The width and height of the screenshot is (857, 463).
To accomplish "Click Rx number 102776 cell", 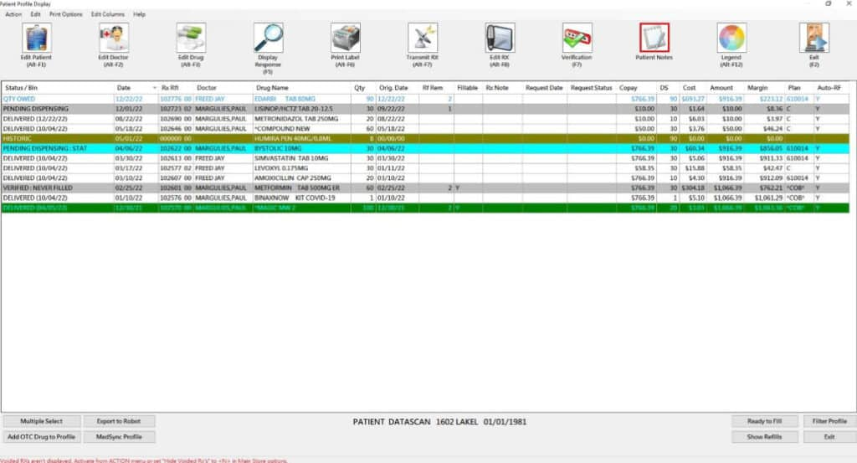I will pos(176,99).
